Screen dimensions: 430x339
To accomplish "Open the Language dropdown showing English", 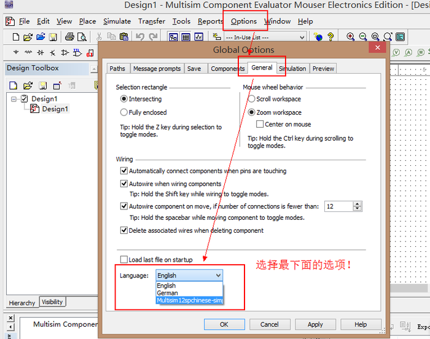I will tap(189, 275).
